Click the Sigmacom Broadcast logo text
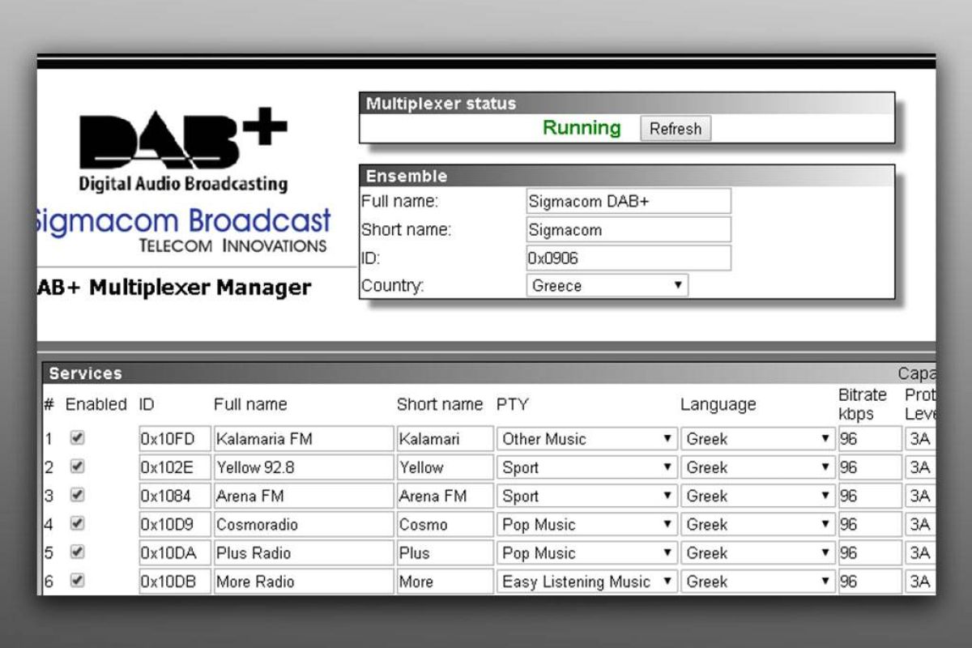The image size is (972, 648). [x=183, y=222]
